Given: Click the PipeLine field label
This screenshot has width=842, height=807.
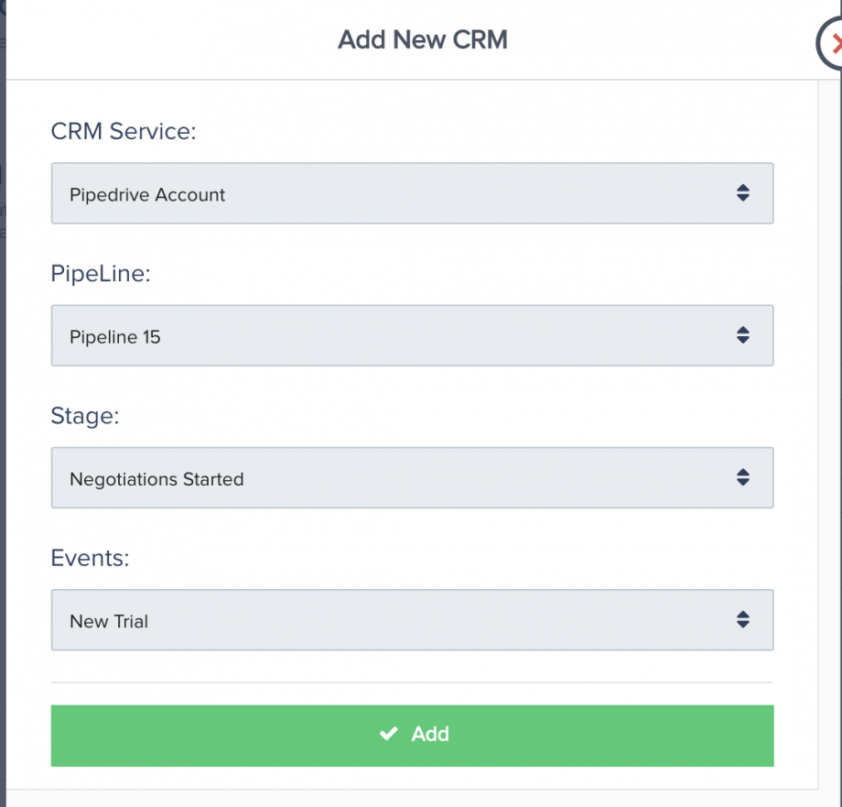Looking at the screenshot, I should point(100,273).
